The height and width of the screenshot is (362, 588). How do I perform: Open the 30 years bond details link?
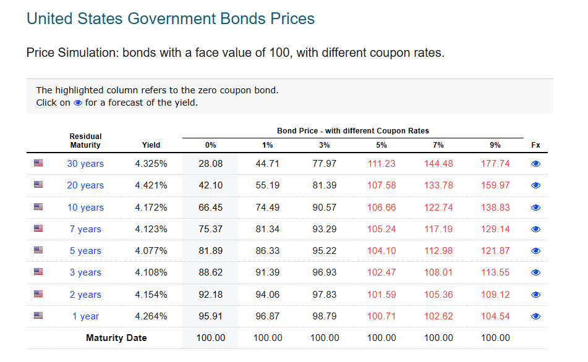(85, 163)
